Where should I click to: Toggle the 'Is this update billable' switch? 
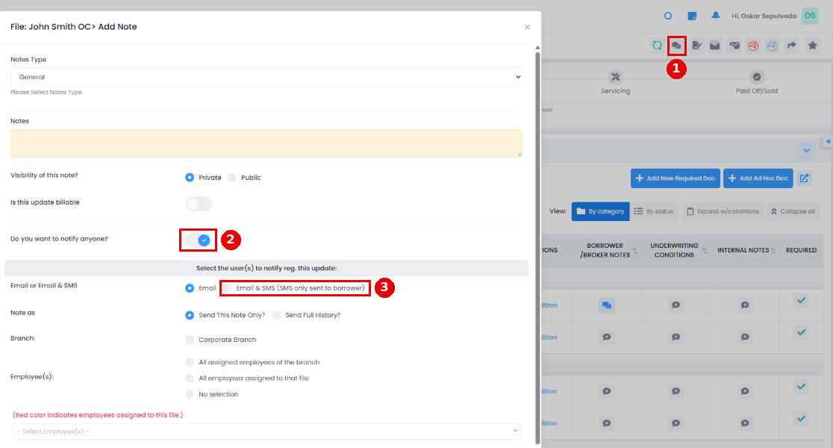pyautogui.click(x=198, y=204)
